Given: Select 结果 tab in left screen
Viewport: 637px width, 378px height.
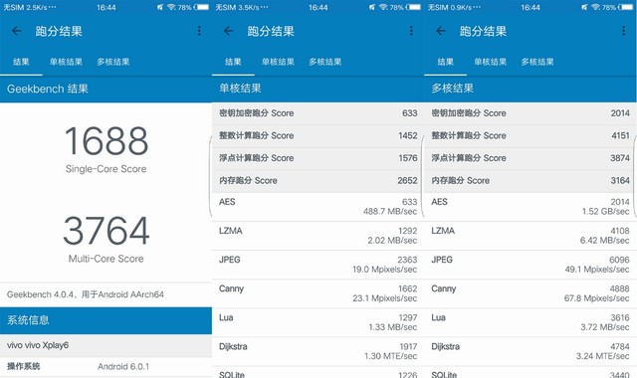Looking at the screenshot, I should pos(21,62).
